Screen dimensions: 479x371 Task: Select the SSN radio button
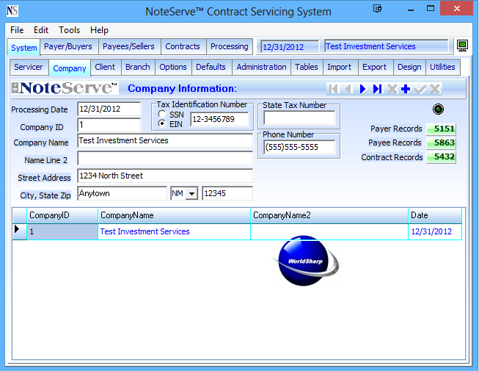pos(161,114)
